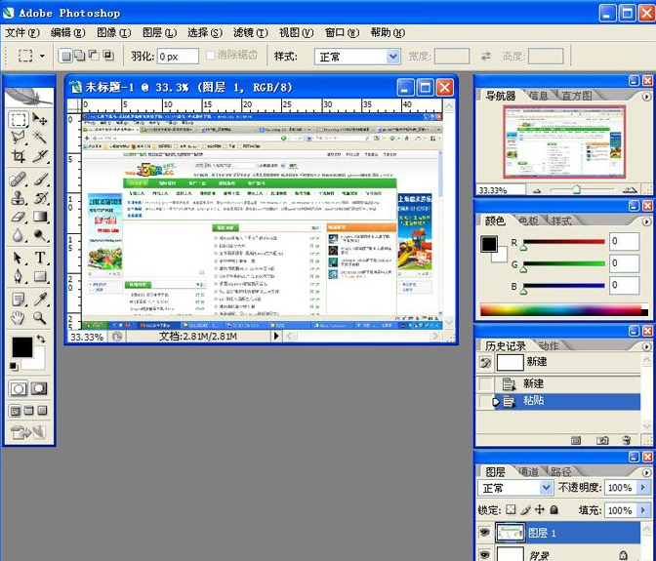Image resolution: width=656 pixels, height=561 pixels.
Task: Select the Rectangular Marquee tool in toolbox
Action: pyautogui.click(x=18, y=120)
